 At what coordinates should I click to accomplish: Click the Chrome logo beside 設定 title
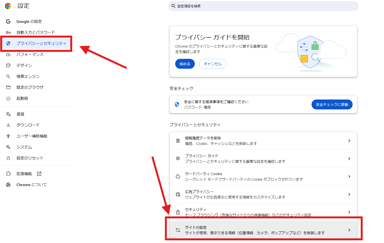click(x=8, y=6)
